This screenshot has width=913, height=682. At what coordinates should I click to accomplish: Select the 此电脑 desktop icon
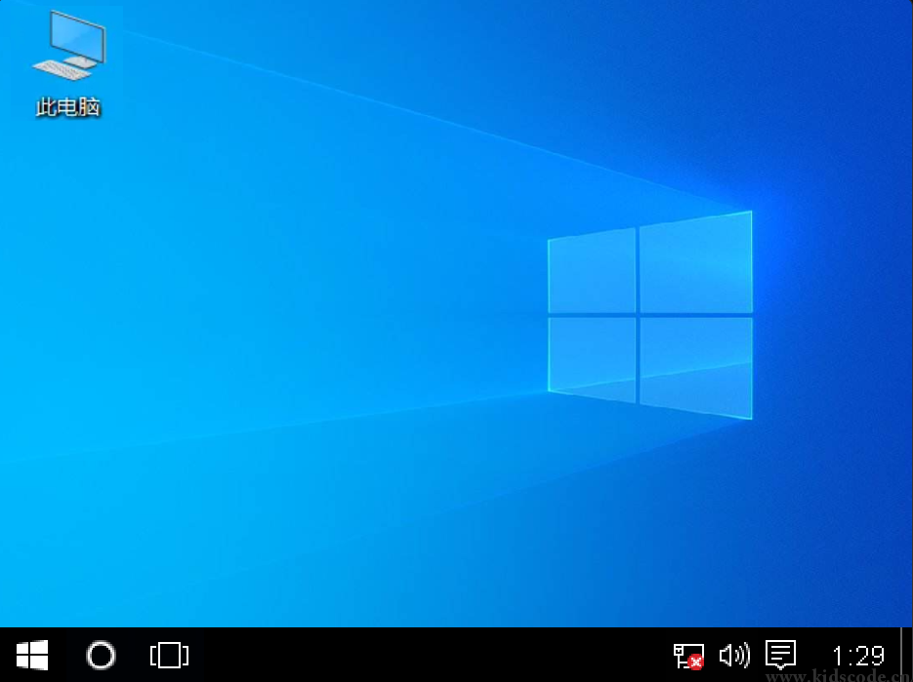click(68, 62)
